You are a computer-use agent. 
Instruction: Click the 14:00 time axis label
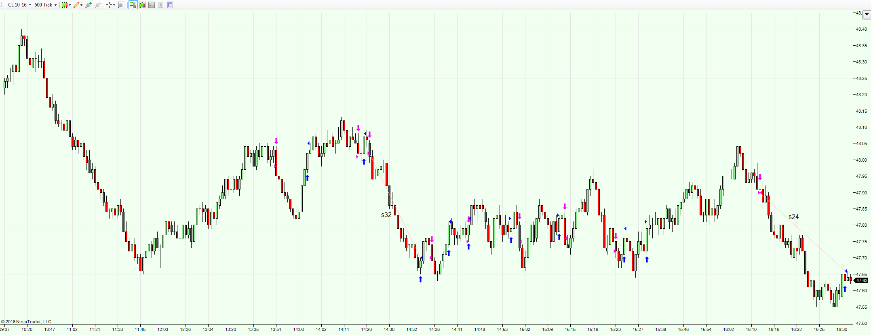coord(299,329)
